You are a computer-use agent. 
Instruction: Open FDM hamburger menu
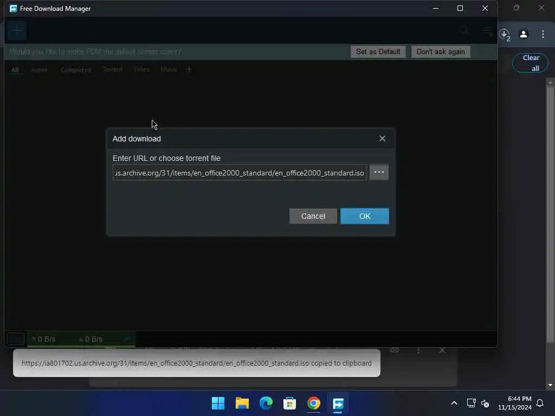click(488, 31)
